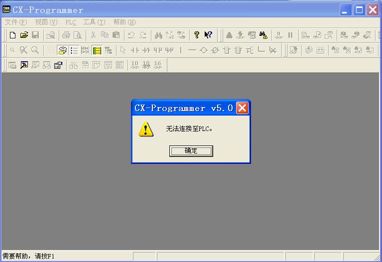Click the CX-Programmer app icon in title bar

coord(6,9)
